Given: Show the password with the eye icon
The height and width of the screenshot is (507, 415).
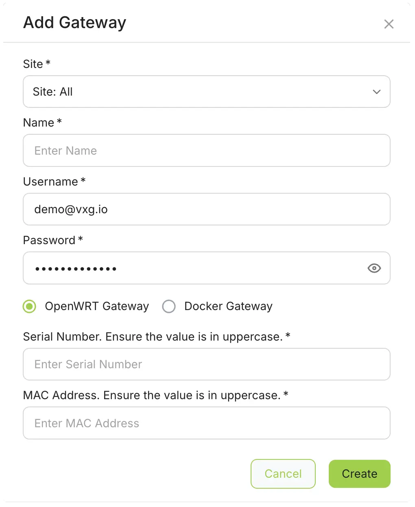Looking at the screenshot, I should 374,268.
